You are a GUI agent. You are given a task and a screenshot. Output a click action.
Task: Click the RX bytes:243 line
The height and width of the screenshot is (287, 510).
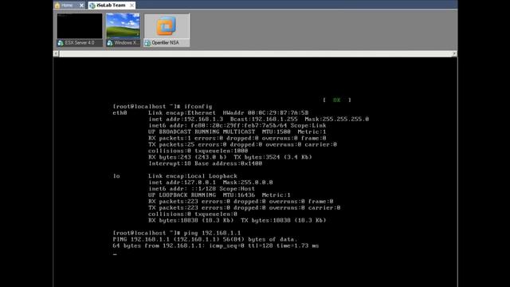pos(230,157)
